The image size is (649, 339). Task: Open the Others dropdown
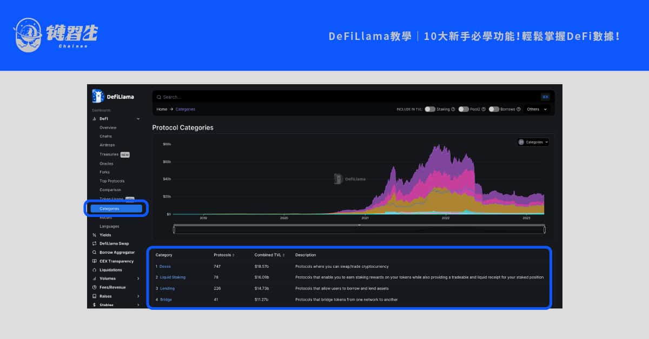(x=537, y=109)
